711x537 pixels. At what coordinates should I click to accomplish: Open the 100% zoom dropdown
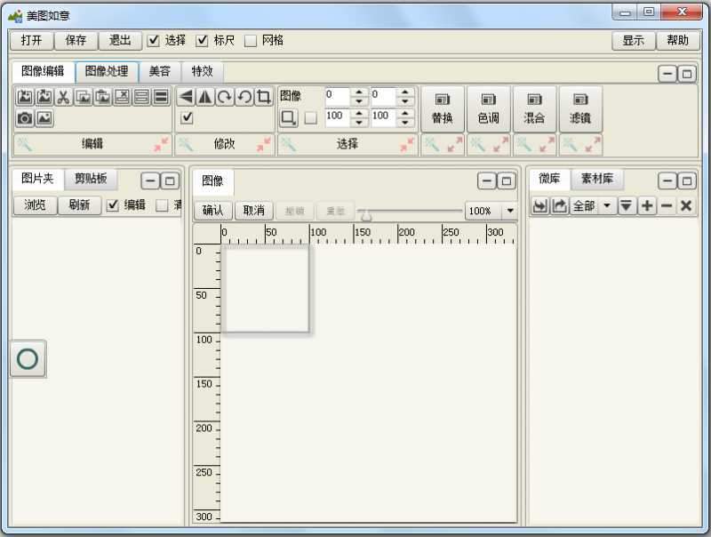click(509, 211)
